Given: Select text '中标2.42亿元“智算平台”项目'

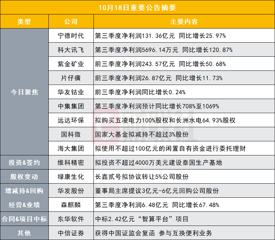Looking at the screenshot, I should (142, 219).
